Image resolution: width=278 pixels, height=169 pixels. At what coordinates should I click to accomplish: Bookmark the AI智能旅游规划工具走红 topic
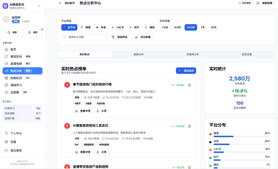click(x=189, y=126)
